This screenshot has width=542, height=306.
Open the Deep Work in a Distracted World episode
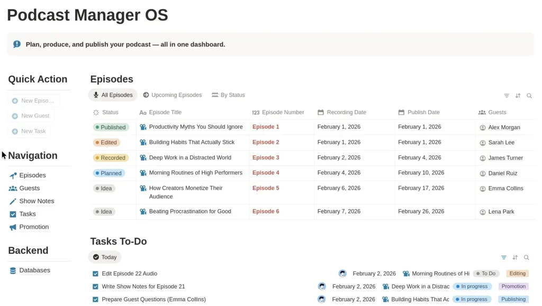click(190, 157)
